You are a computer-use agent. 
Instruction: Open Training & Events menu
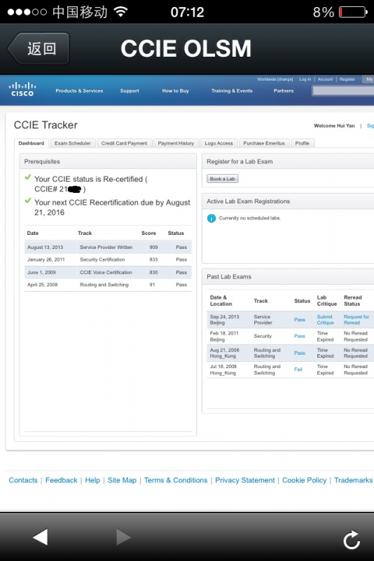[232, 91]
